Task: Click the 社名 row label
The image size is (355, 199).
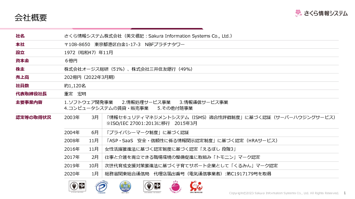Action: click(x=20, y=36)
